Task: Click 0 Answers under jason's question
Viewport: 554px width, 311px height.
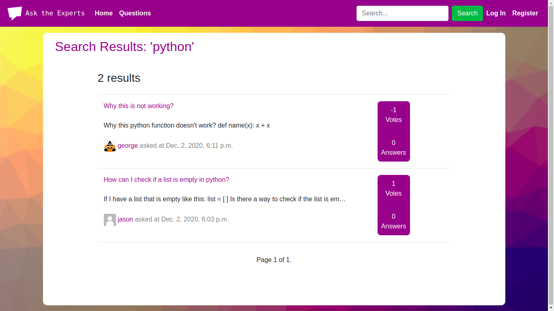Action: coord(393,221)
